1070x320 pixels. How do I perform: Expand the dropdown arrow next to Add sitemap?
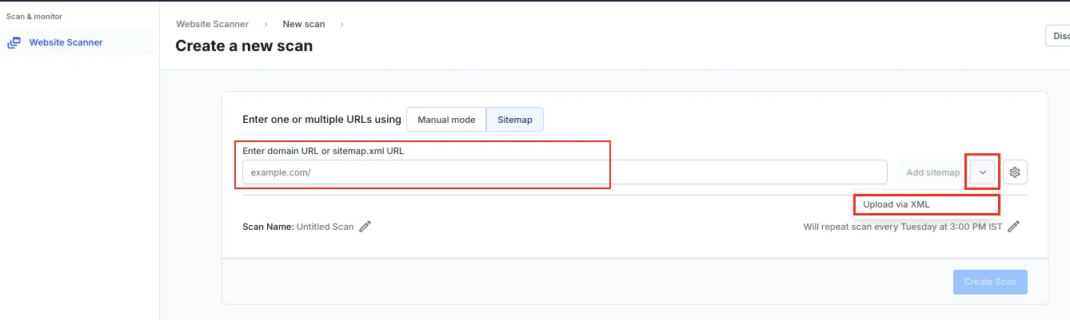pos(983,172)
